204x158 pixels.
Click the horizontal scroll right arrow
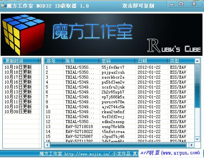click(x=191, y=145)
